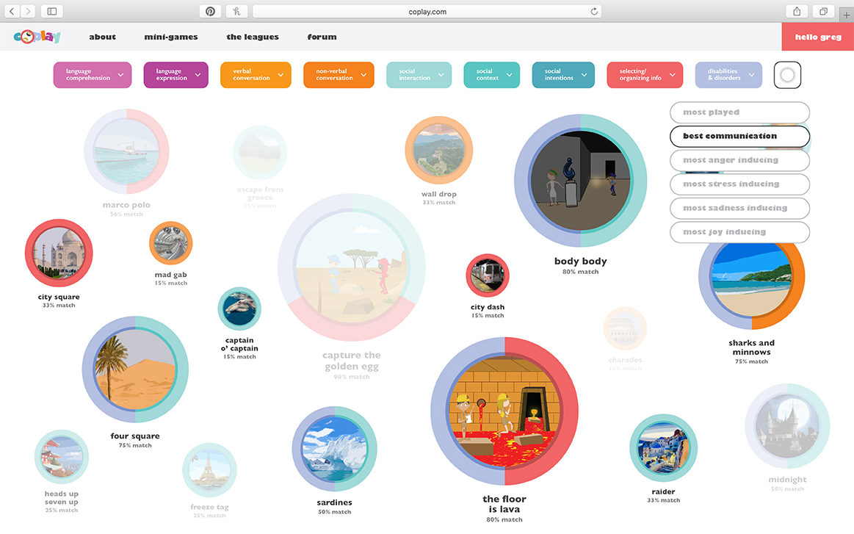Click the Pinterest extension icon

pyautogui.click(x=210, y=11)
